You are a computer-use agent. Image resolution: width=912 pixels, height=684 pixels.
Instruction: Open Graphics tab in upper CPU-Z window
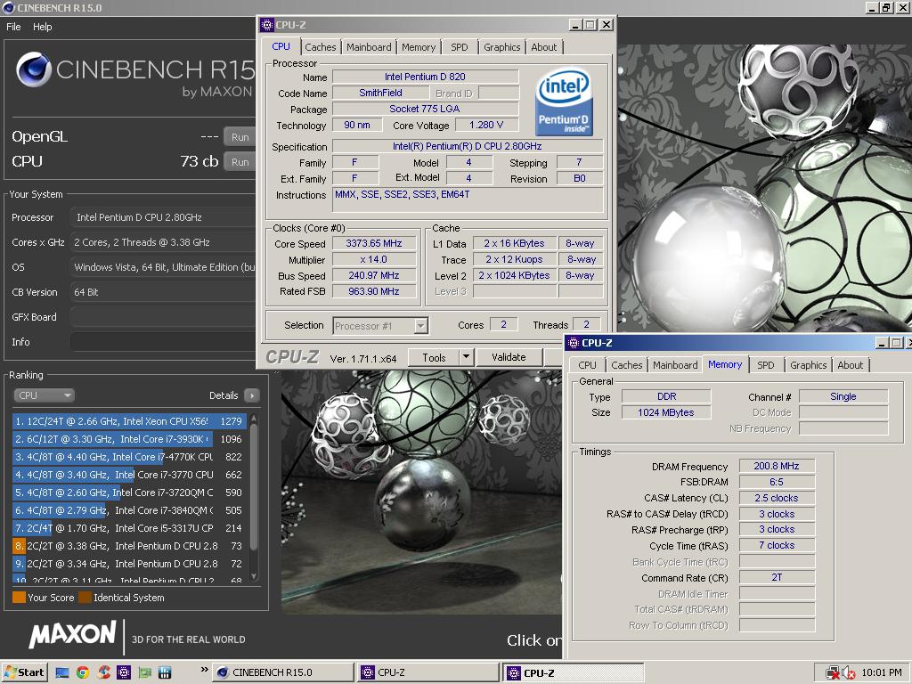502,47
